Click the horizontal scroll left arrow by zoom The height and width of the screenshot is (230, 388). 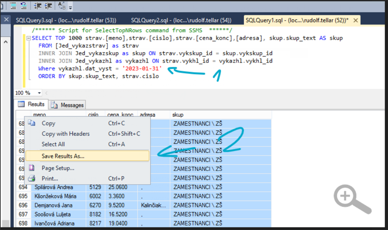(46, 93)
